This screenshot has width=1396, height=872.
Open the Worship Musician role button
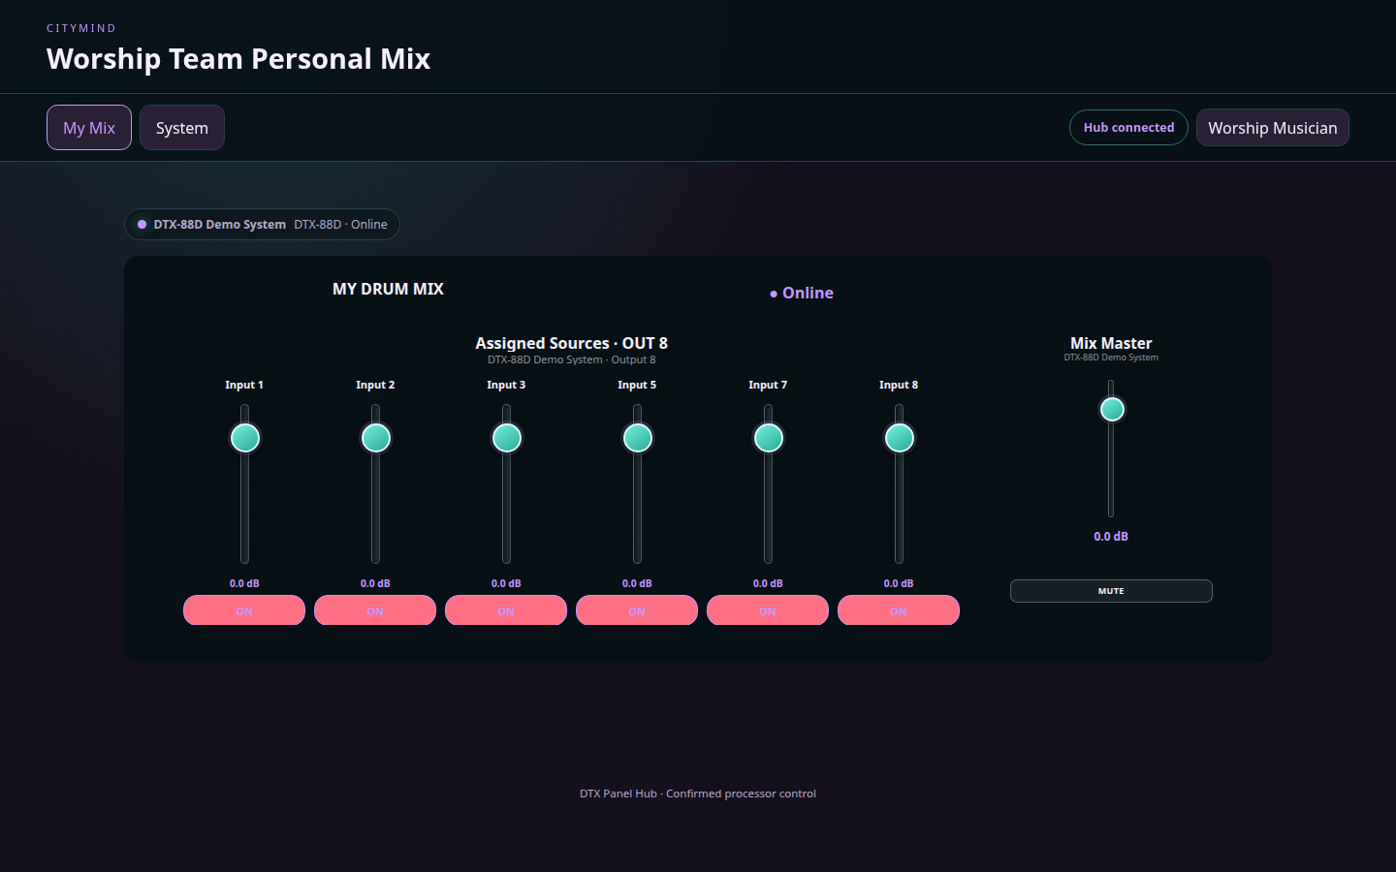1272,128
